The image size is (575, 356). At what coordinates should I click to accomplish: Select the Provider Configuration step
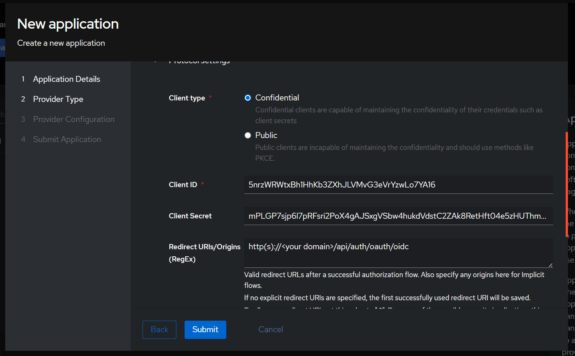pyautogui.click(x=74, y=119)
